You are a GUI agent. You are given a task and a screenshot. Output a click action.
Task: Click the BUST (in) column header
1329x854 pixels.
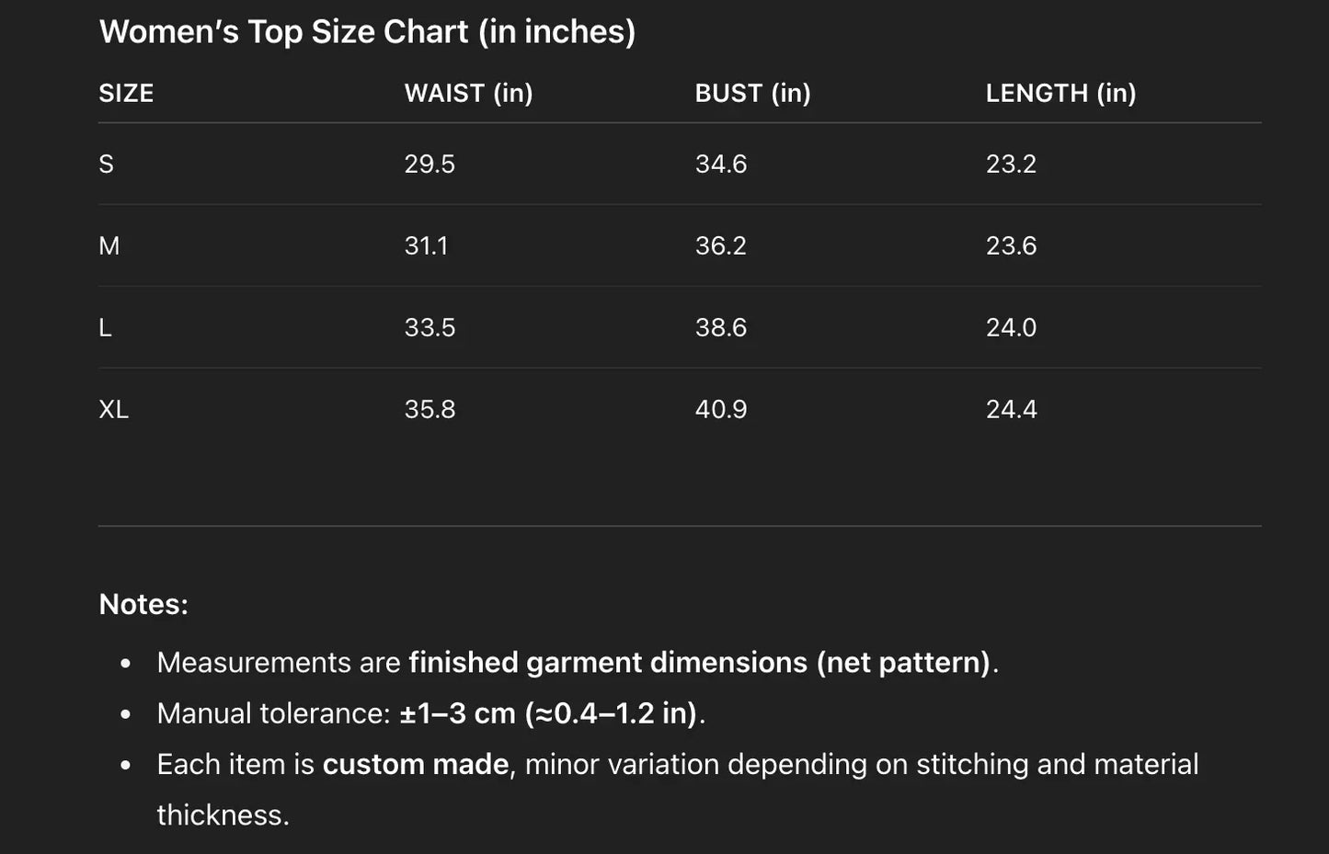coord(752,94)
